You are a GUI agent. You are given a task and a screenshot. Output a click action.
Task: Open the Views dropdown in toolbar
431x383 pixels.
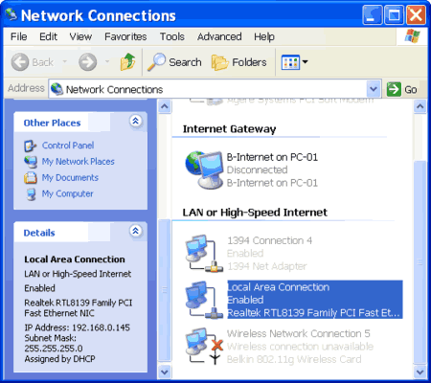(294, 62)
